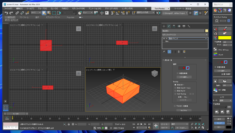The height and width of the screenshot is (133, 235).
Task: Click the Rectangular Selection Region icon
Action: pos(54,13)
